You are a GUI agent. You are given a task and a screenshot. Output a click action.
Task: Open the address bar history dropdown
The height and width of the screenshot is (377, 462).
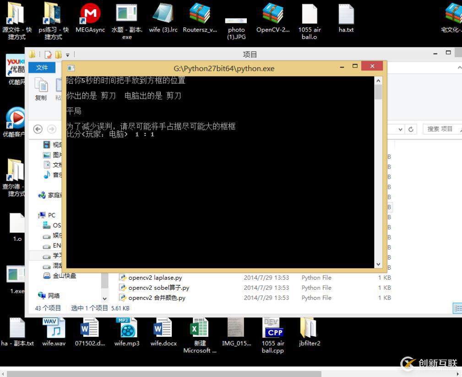400,129
